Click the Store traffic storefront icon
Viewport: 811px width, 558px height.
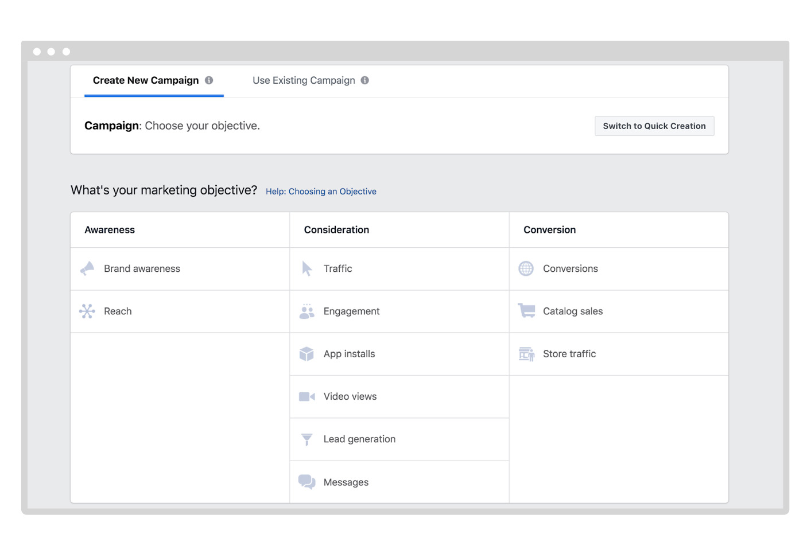tap(526, 354)
